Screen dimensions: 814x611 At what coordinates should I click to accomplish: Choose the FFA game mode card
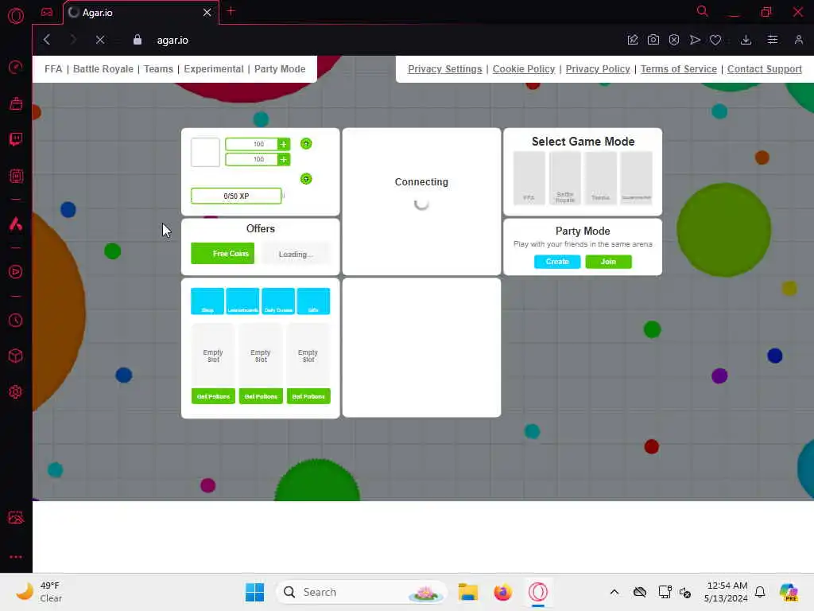point(529,177)
